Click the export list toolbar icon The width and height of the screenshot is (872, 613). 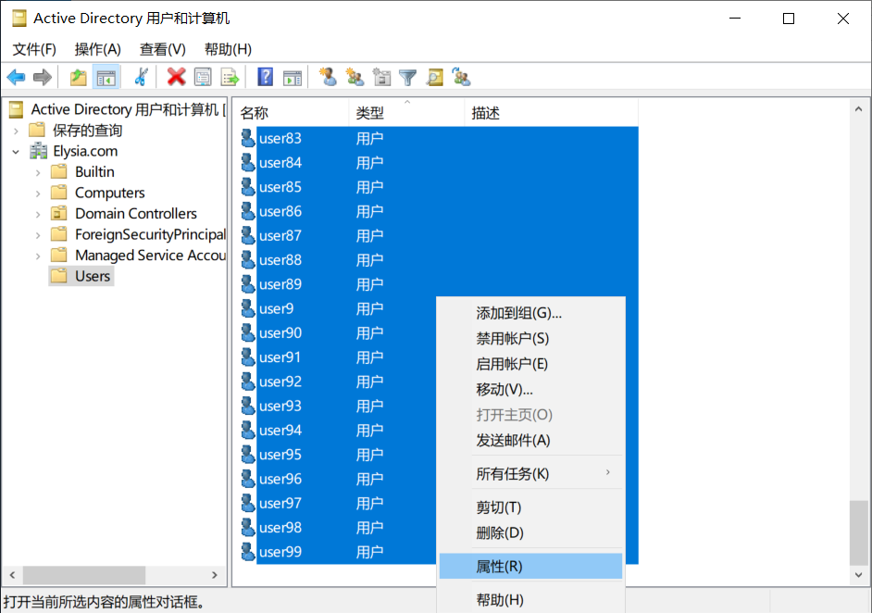coord(230,77)
